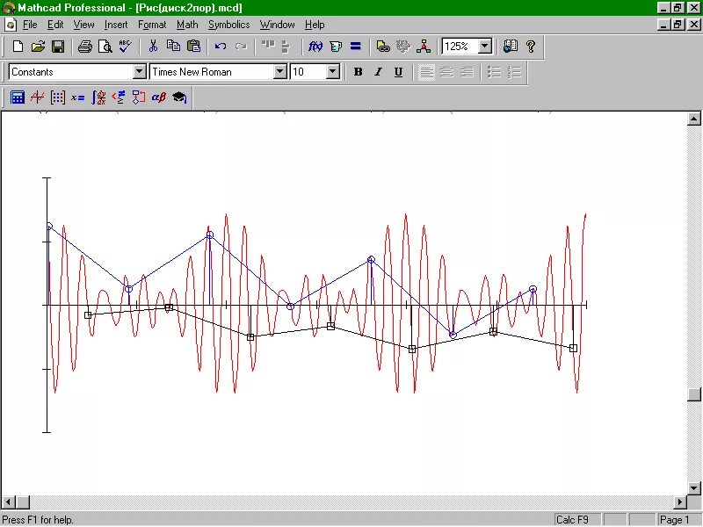Open the Greek symbol palette
The image size is (703, 527).
159,97
